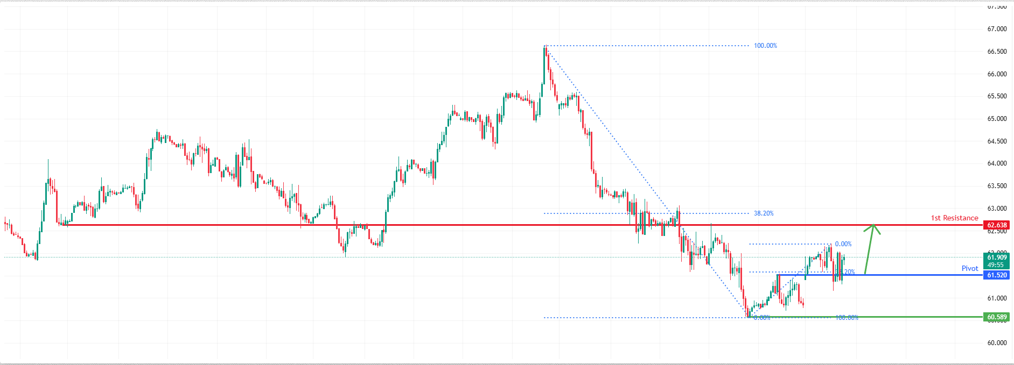
Task: Click the bottom 100.00% Fibonacci label
Action: (x=847, y=318)
